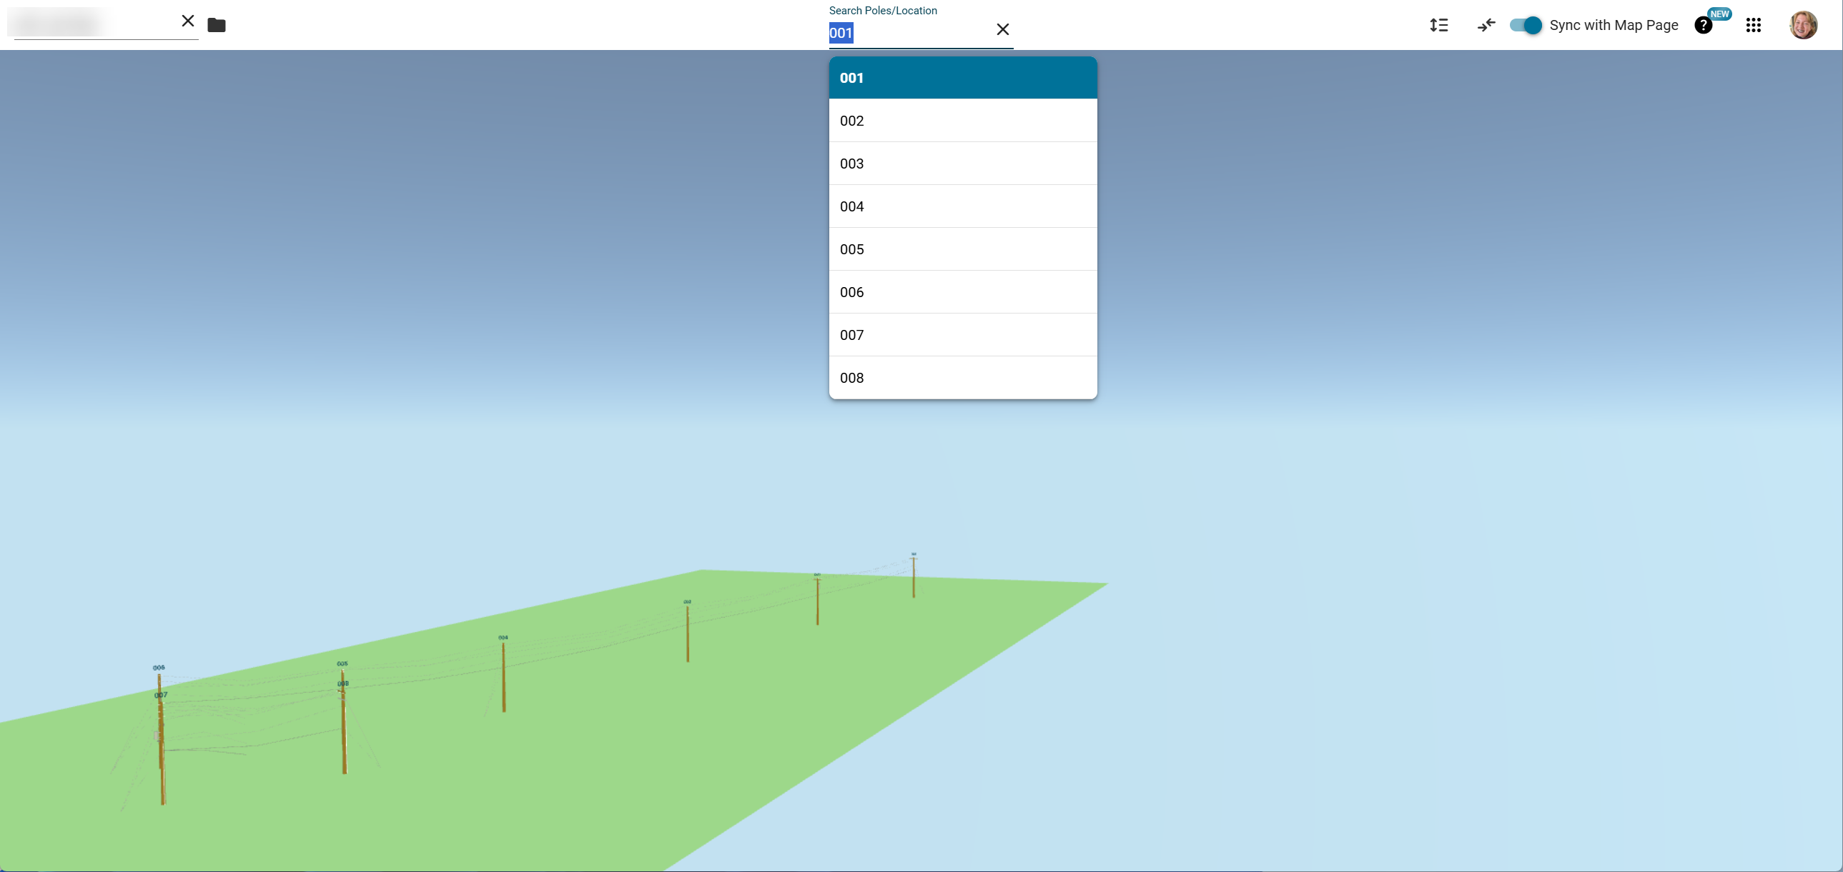Select pole 002 from the list
This screenshot has height=872, width=1843.
click(x=962, y=121)
